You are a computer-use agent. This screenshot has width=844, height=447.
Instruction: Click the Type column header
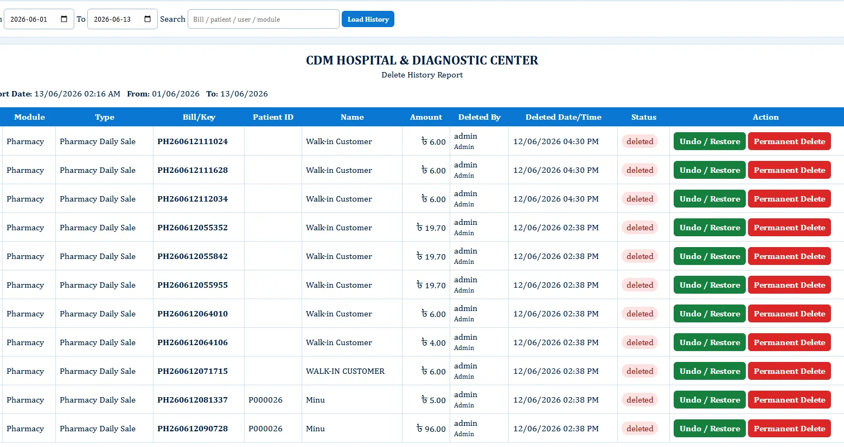pos(105,117)
